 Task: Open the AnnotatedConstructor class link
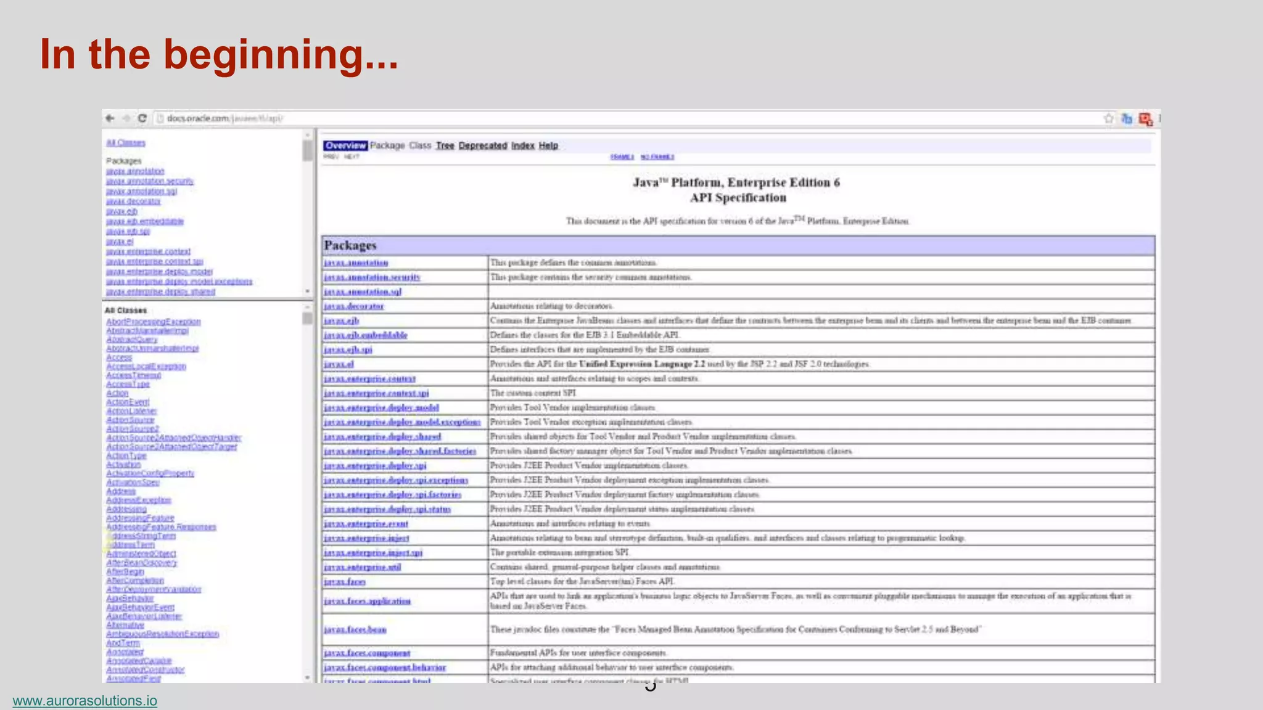pyautogui.click(x=145, y=669)
